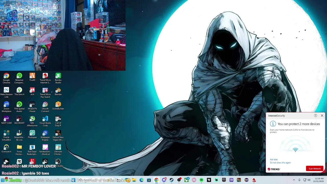This screenshot has height=184, width=327.
Task: Launch Ubisoft Connect desktop icon
Action: 45,107
